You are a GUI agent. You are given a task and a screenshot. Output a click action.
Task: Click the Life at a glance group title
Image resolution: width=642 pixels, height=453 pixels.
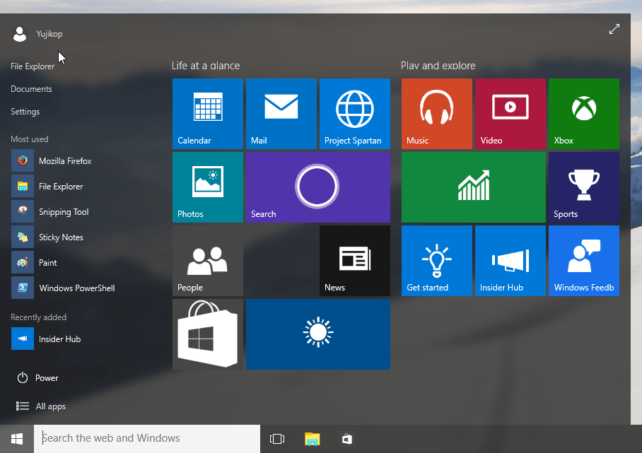(x=206, y=66)
